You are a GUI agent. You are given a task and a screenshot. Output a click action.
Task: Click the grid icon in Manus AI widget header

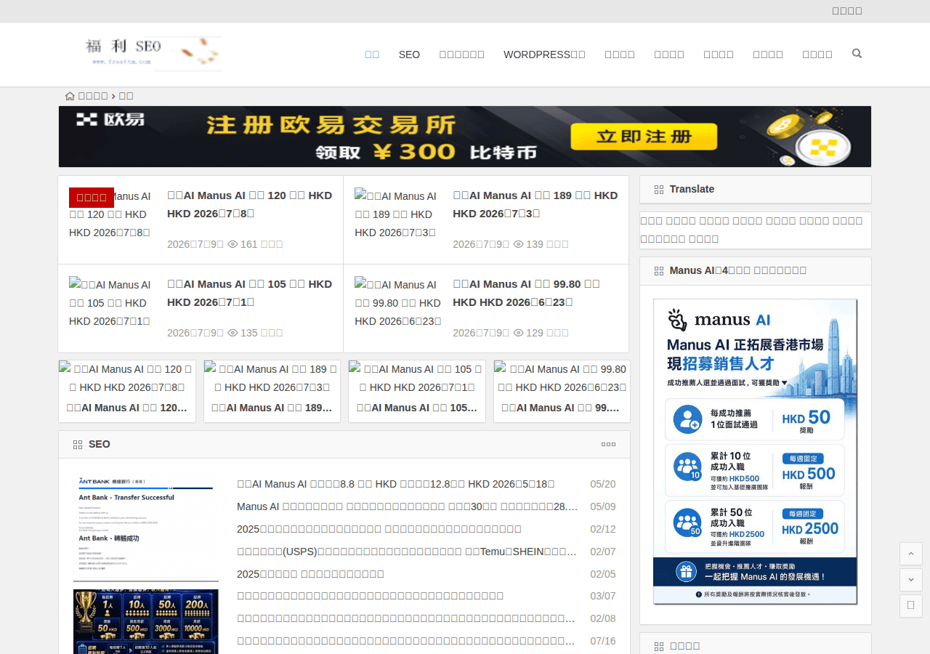tap(659, 271)
